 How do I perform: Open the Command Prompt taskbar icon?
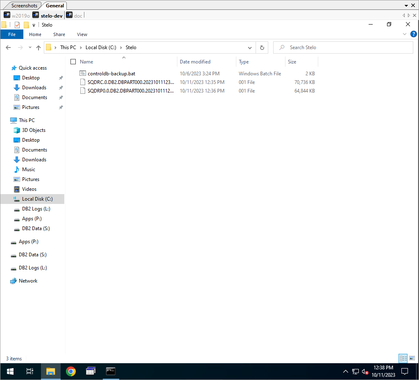coord(111,371)
